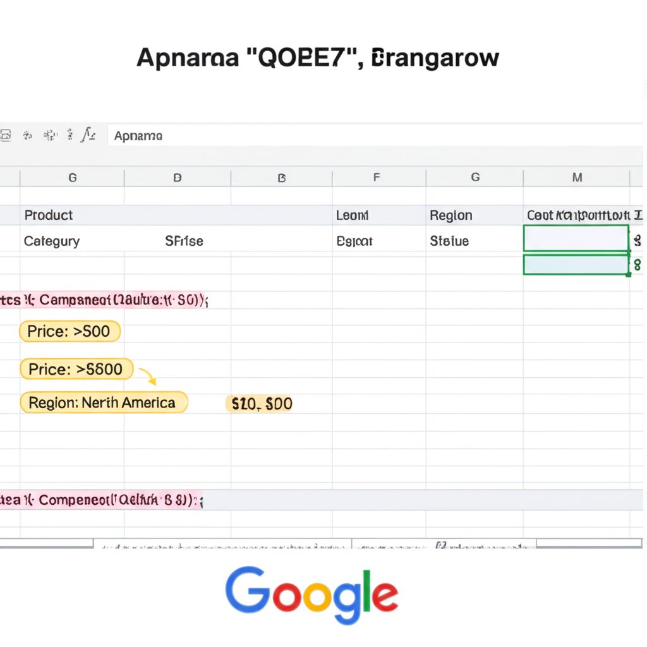Click the $10, S00 highlighted value

pos(260,404)
